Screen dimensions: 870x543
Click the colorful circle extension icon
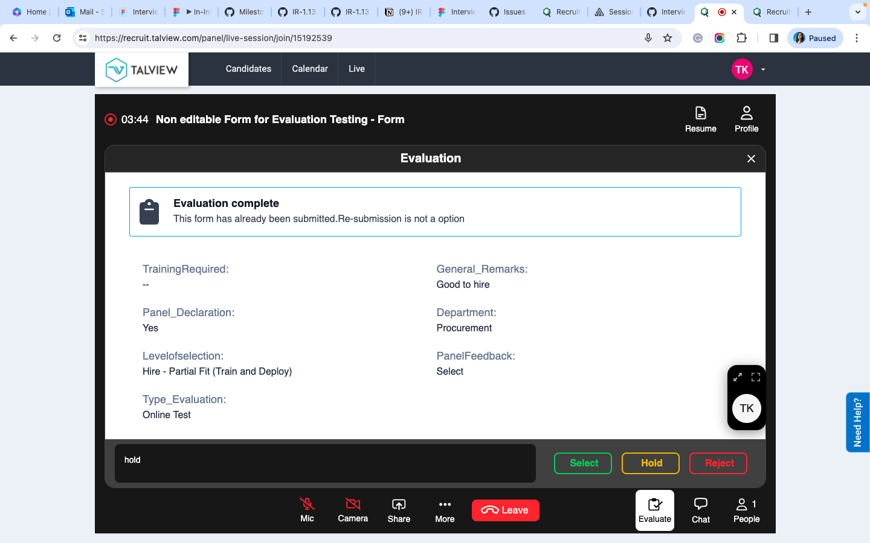pos(720,38)
